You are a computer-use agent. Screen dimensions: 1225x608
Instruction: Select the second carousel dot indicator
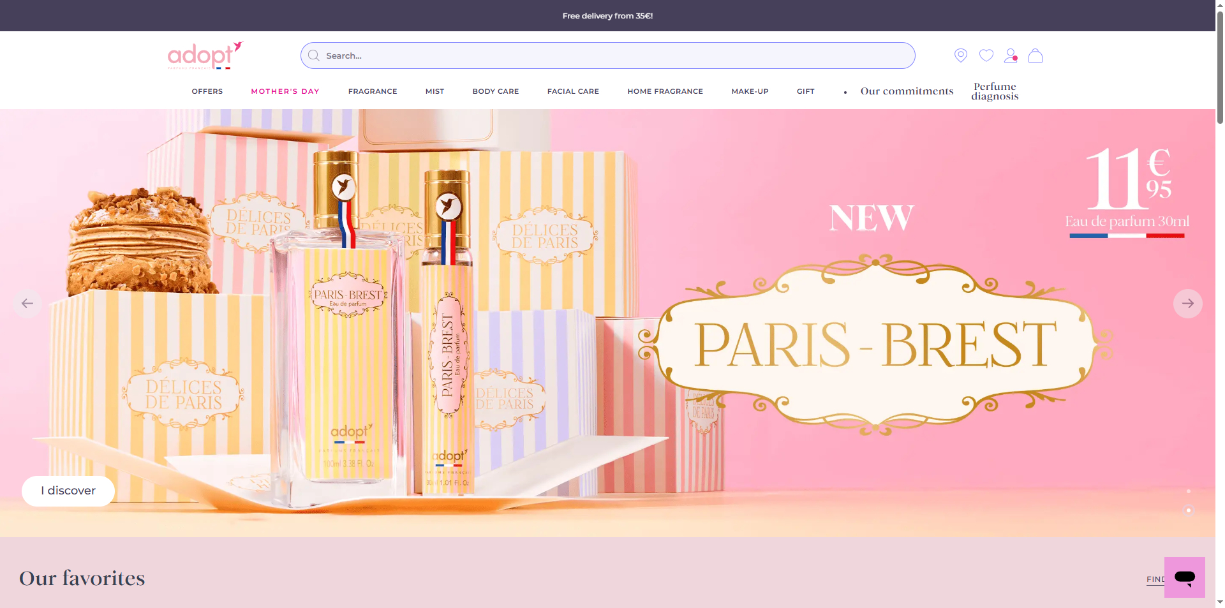click(1188, 510)
